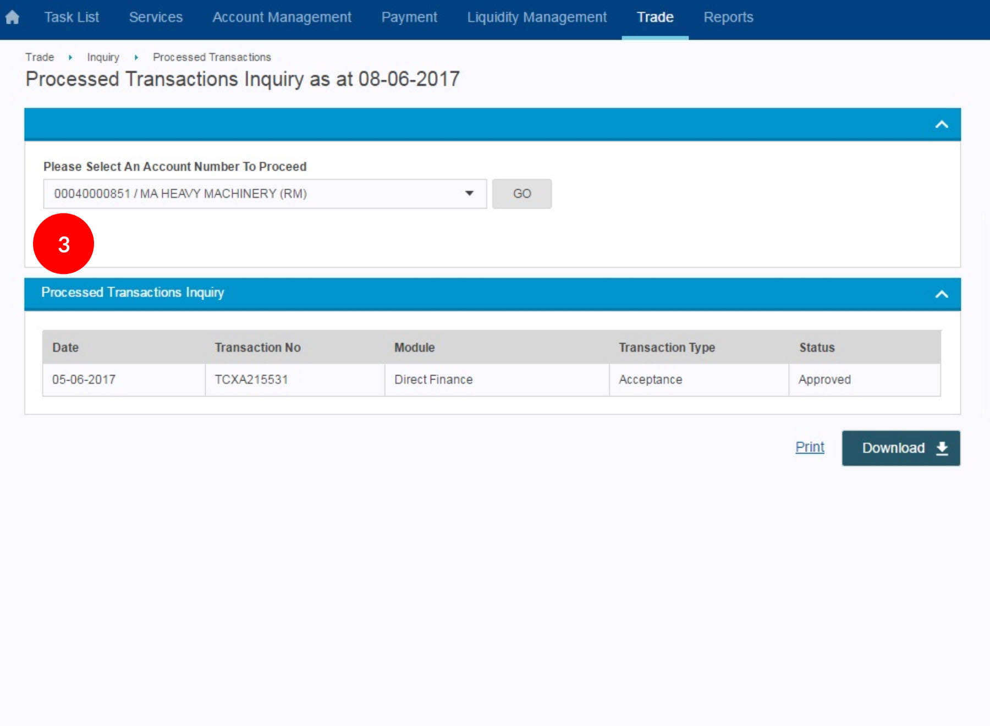
Task: Collapse the account selection panel
Action: tap(941, 125)
